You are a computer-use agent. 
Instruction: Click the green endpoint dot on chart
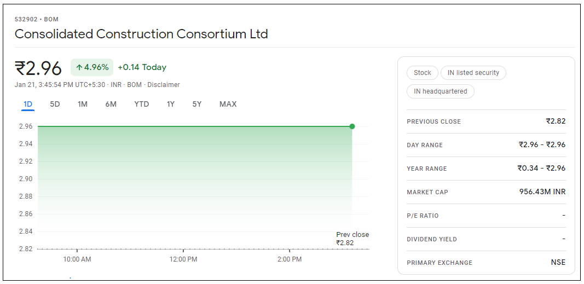pyautogui.click(x=352, y=126)
